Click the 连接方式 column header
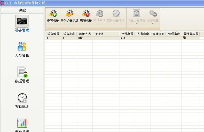This screenshot has width=204, height=132. click(84, 34)
